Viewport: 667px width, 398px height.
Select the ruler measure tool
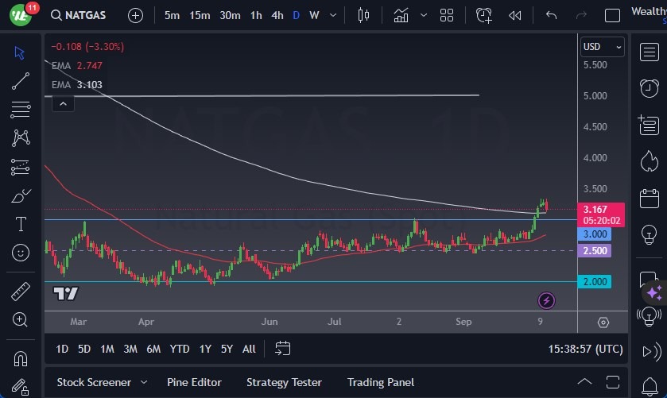pyautogui.click(x=21, y=291)
